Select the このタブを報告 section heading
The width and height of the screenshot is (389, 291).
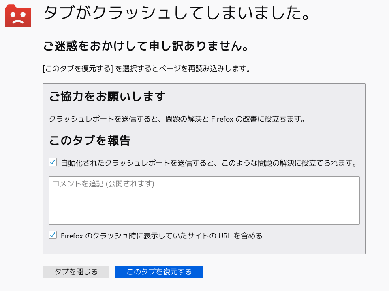coord(90,141)
